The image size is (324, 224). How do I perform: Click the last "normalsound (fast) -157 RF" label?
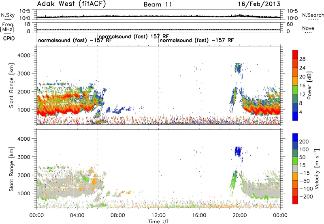[x=196, y=40]
